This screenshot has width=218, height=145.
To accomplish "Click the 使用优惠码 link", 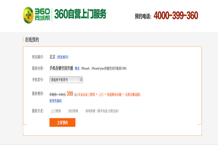I will (56, 101).
